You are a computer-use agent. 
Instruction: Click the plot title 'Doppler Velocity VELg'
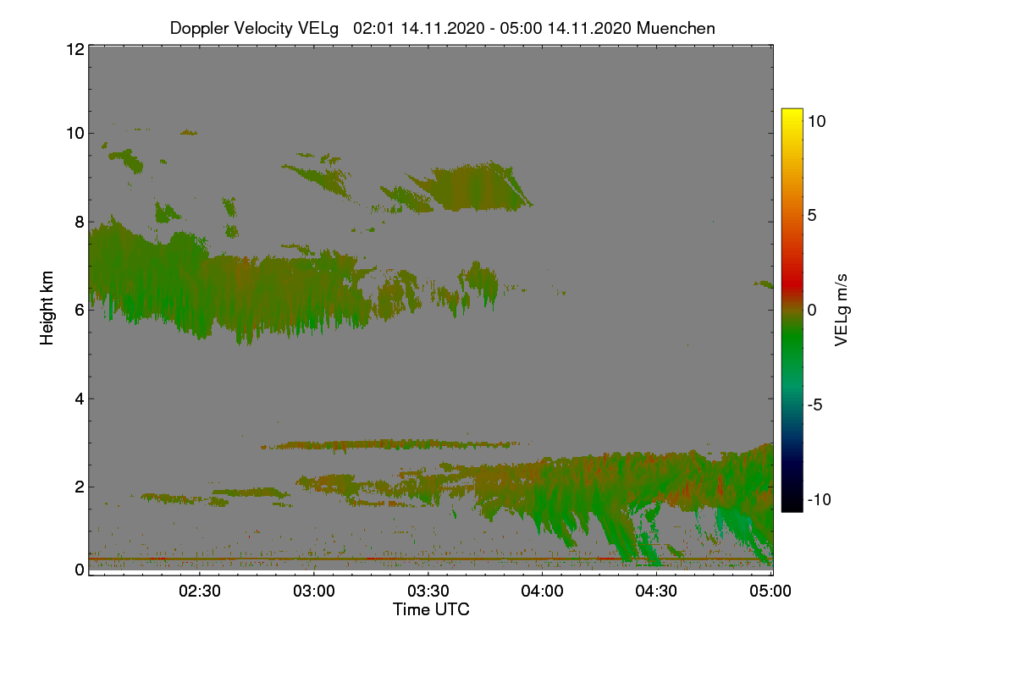pyautogui.click(x=255, y=28)
